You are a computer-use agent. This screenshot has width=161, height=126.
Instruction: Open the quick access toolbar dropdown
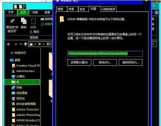(25, 7)
